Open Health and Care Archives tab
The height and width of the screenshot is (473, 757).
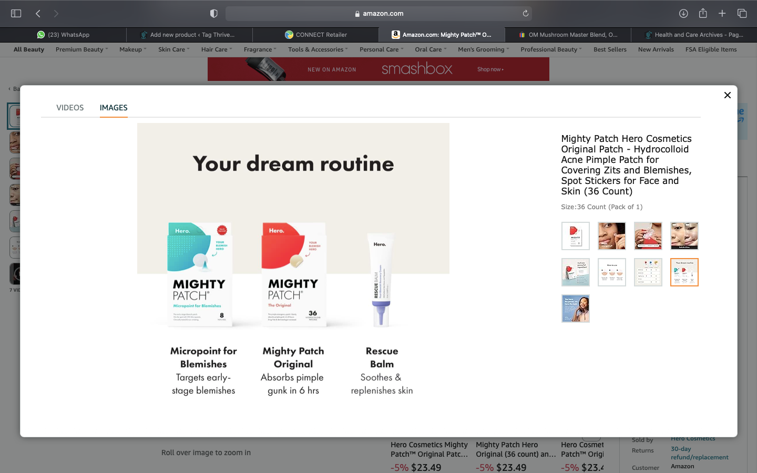(694, 35)
